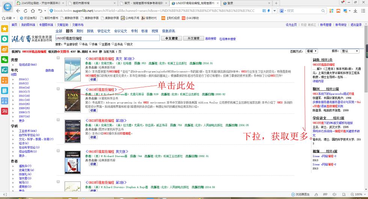368x199 pixels.
Task: Expand the 2016(1) year filter
Action: pyautogui.click(x=13, y=79)
